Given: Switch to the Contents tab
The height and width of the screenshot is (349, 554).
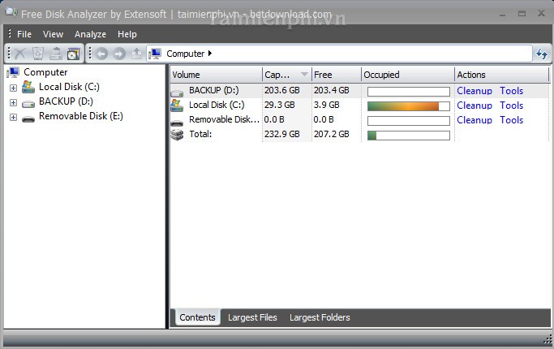Looking at the screenshot, I should (x=197, y=317).
